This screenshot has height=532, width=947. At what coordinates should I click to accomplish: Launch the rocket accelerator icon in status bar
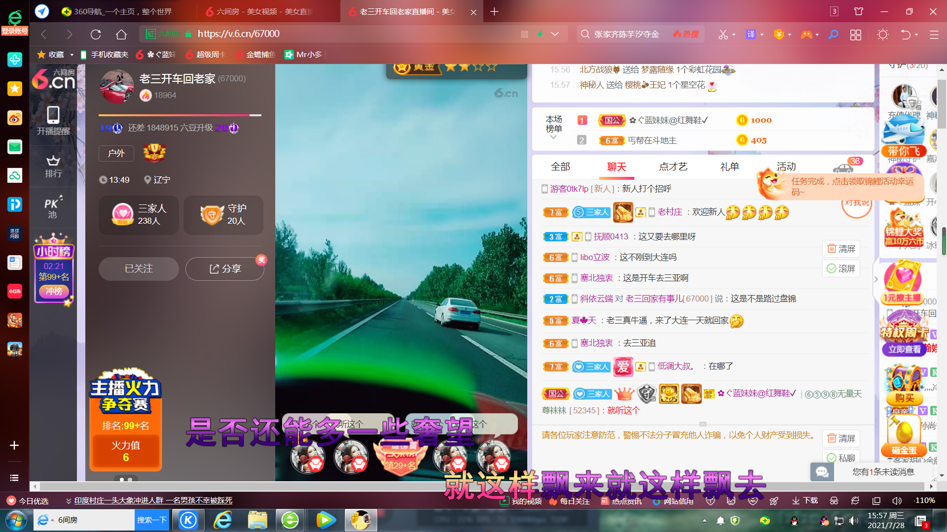(774, 500)
